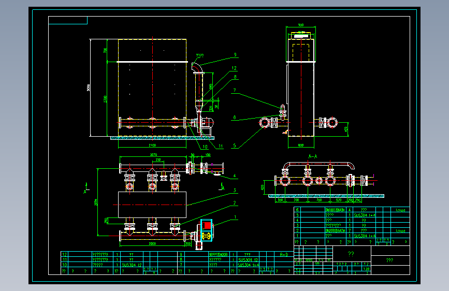449x291 pixels.
Task: Select leader callout number 6 left of the side view
Action: pos(235,118)
